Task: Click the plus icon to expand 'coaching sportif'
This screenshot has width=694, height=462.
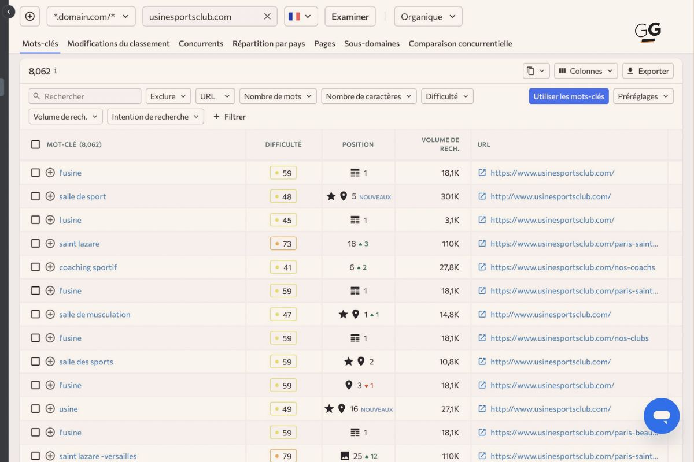Action: click(50, 267)
